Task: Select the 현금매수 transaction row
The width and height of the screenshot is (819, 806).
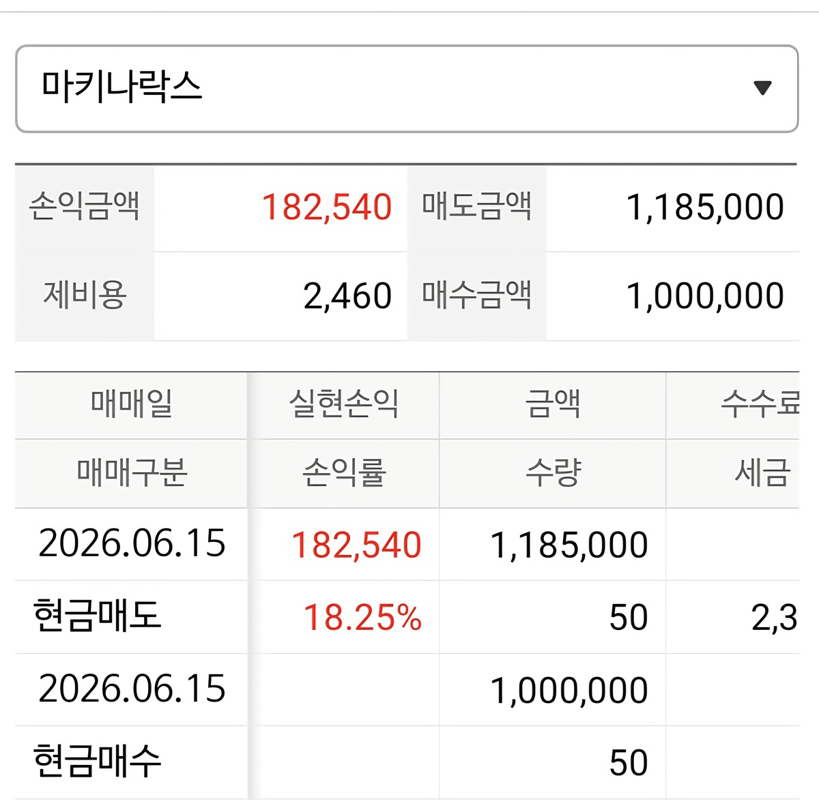Action: point(407,762)
